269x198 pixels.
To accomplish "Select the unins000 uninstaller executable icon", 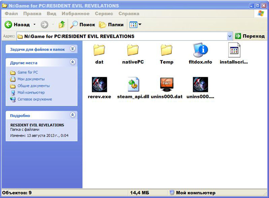I will [200, 85].
